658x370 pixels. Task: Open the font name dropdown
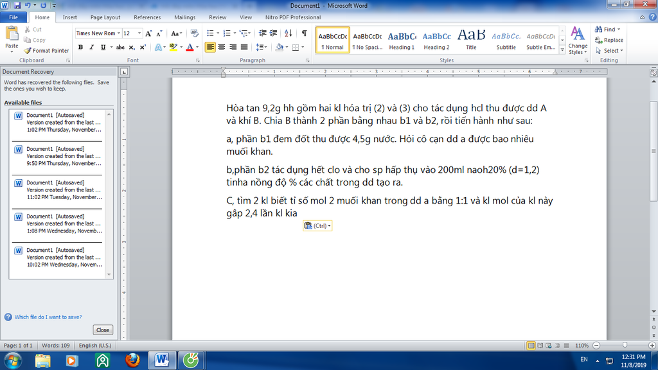pos(119,33)
